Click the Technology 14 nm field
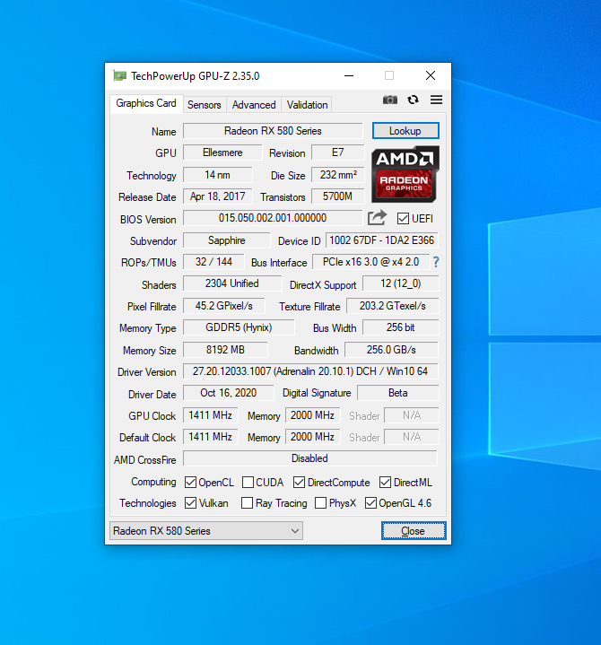The height and width of the screenshot is (645, 601). click(218, 175)
